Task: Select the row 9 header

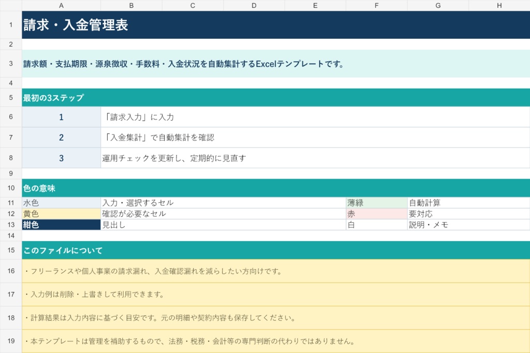Action: pyautogui.click(x=11, y=173)
